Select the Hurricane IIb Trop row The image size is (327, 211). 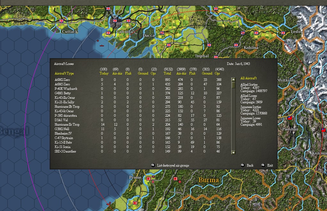tap(138, 106)
